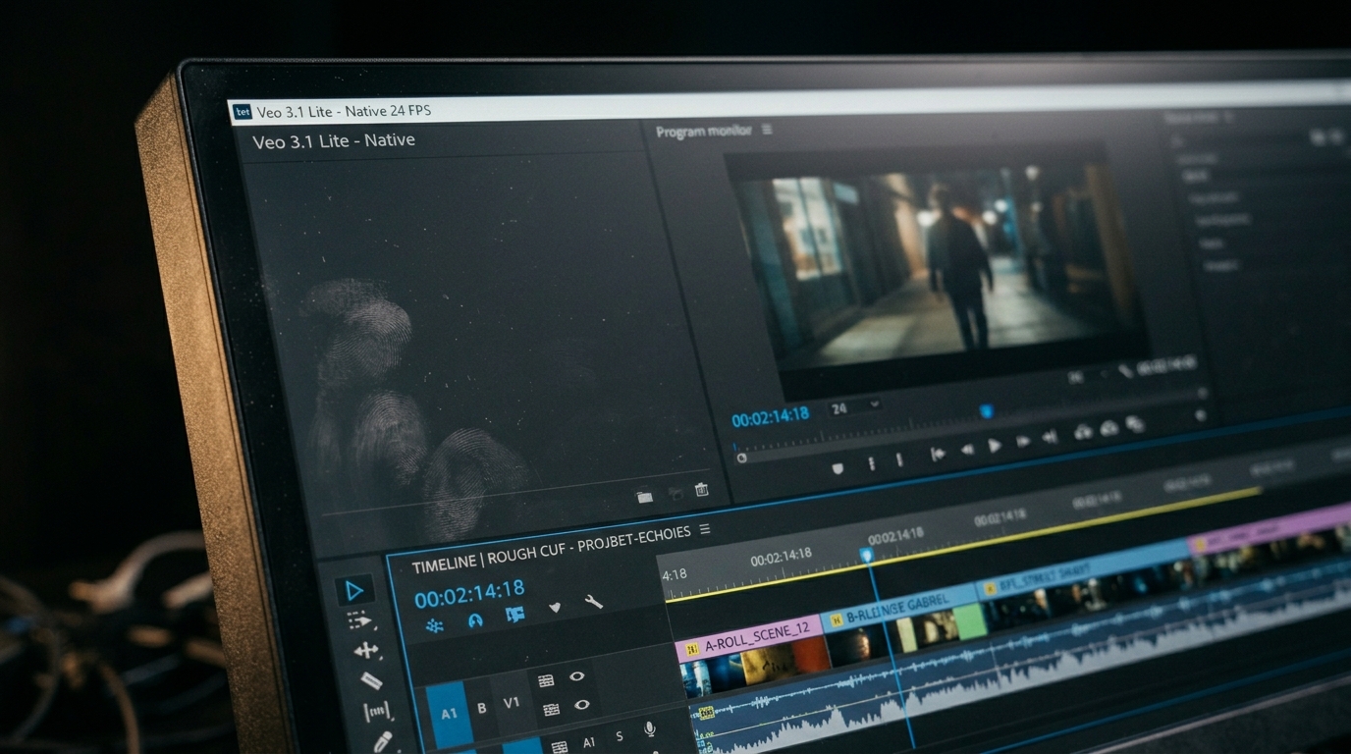Image resolution: width=1351 pixels, height=754 pixels.
Task: Click the blue nest-sequence icon under timecode
Action: click(435, 624)
